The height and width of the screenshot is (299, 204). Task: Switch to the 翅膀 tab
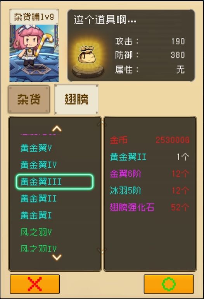[76, 99]
